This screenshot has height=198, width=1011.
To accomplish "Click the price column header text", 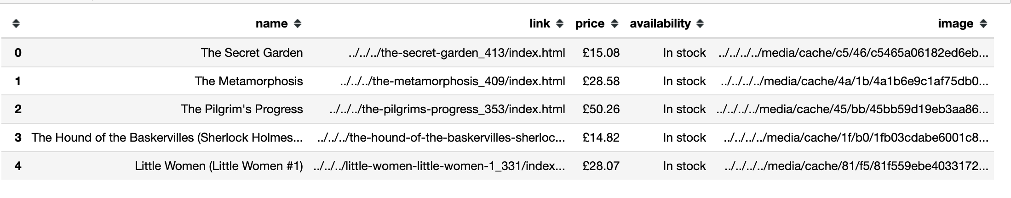I will pyautogui.click(x=590, y=24).
